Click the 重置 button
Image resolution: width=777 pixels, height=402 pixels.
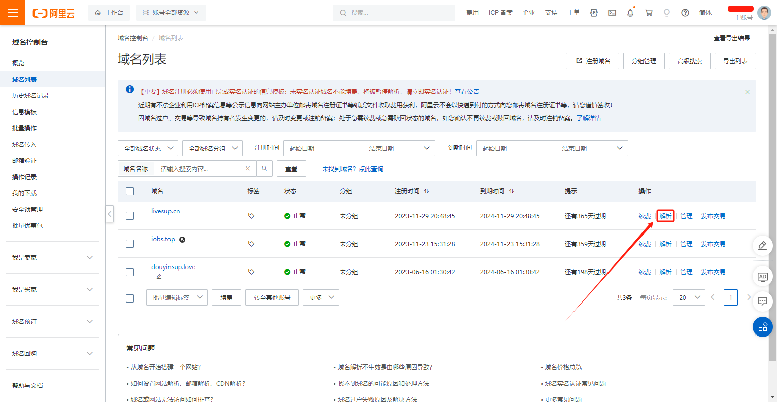291,169
